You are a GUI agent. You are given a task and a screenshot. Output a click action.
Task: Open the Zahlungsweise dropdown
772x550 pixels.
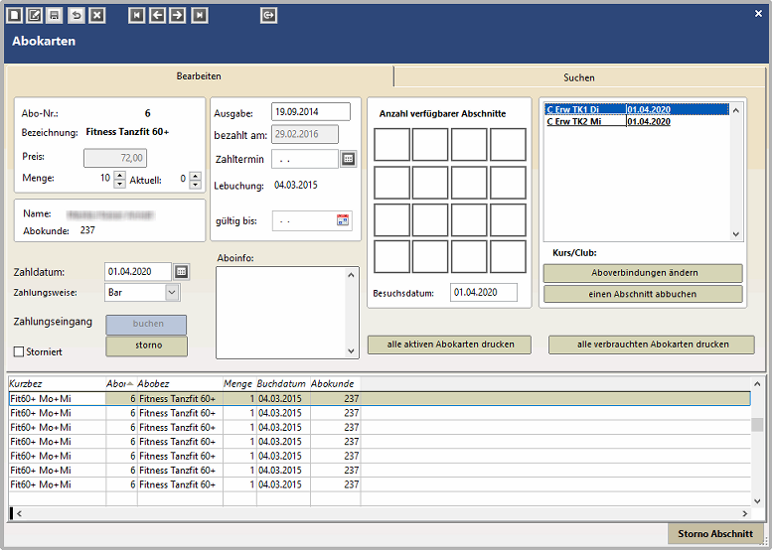click(x=171, y=292)
